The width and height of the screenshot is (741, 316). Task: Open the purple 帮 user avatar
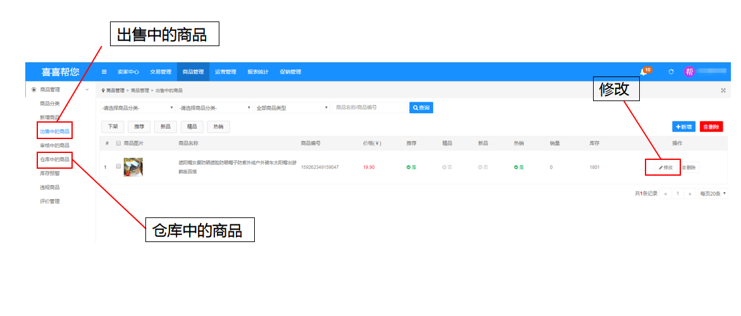coord(689,72)
